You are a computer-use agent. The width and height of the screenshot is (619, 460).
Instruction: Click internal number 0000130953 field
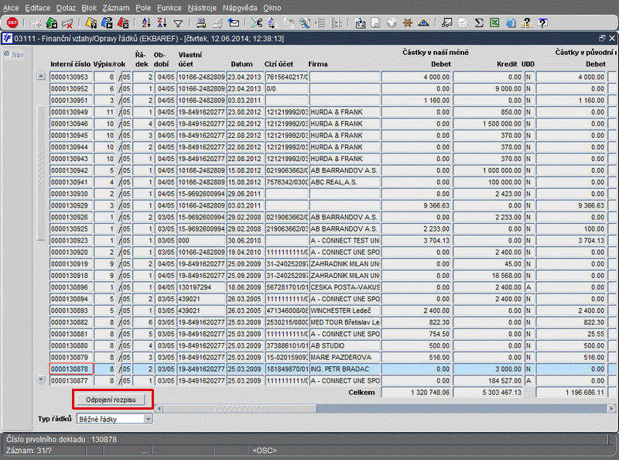coord(71,77)
